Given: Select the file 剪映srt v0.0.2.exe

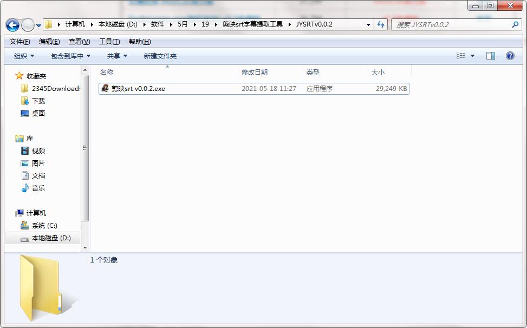Looking at the screenshot, I should pyautogui.click(x=254, y=89).
